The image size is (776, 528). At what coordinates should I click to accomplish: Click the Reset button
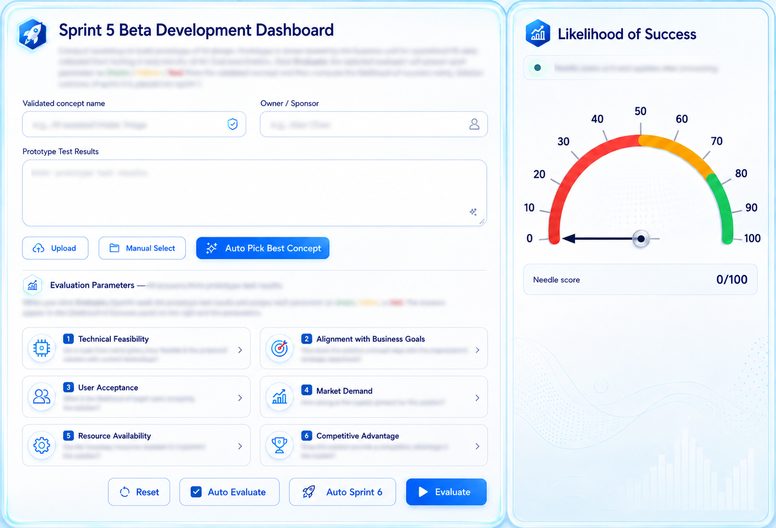pos(139,492)
